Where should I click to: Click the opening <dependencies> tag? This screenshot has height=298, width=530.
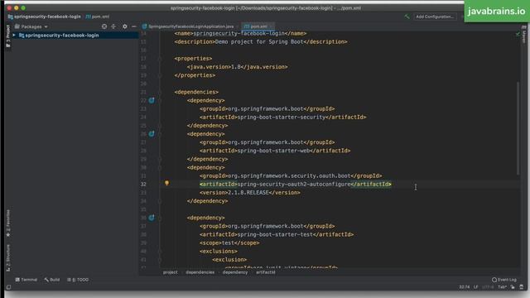196,92
